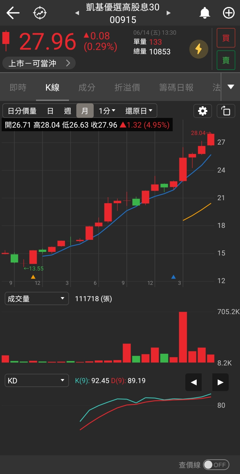Switch to 週 weekly period

point(67,111)
